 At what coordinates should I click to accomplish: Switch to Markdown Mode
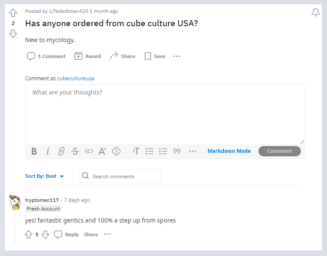(229, 151)
